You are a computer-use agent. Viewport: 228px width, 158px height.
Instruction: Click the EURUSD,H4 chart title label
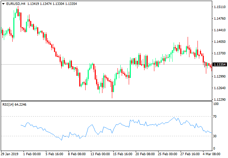14,4
